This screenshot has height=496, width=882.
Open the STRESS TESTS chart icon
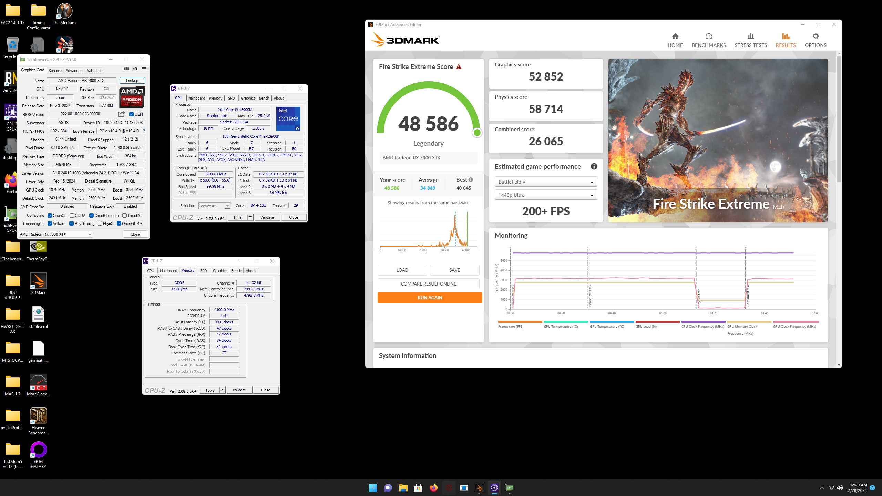coord(750,36)
